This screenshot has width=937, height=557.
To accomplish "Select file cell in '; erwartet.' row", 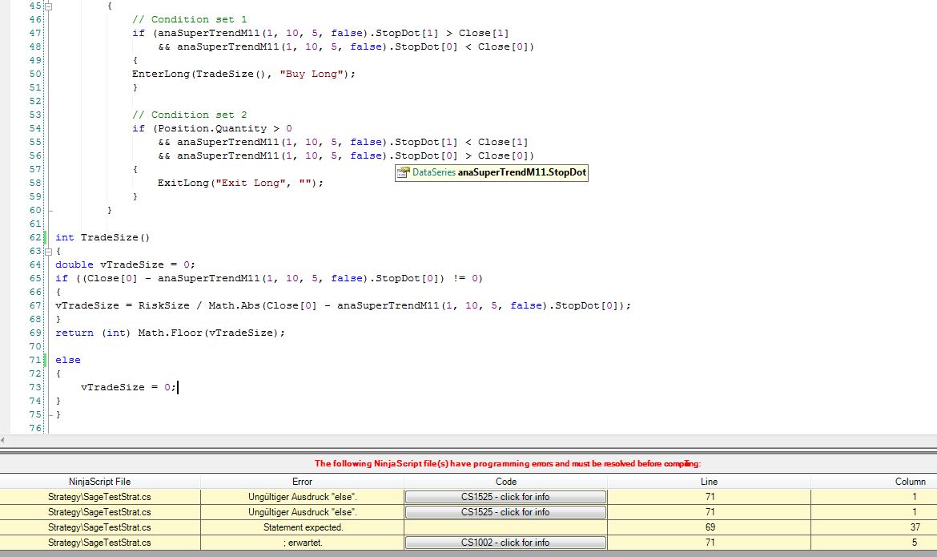I will point(100,543).
